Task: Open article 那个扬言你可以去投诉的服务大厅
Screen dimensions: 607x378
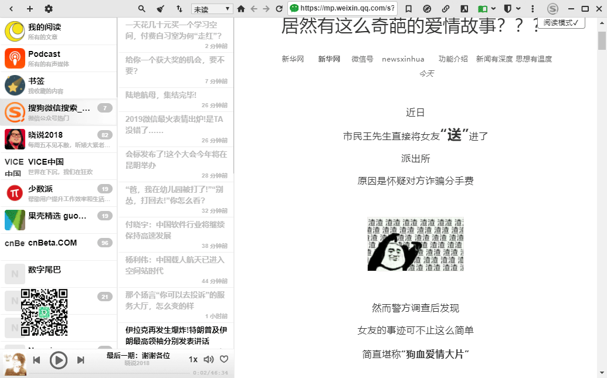Action: (176, 305)
